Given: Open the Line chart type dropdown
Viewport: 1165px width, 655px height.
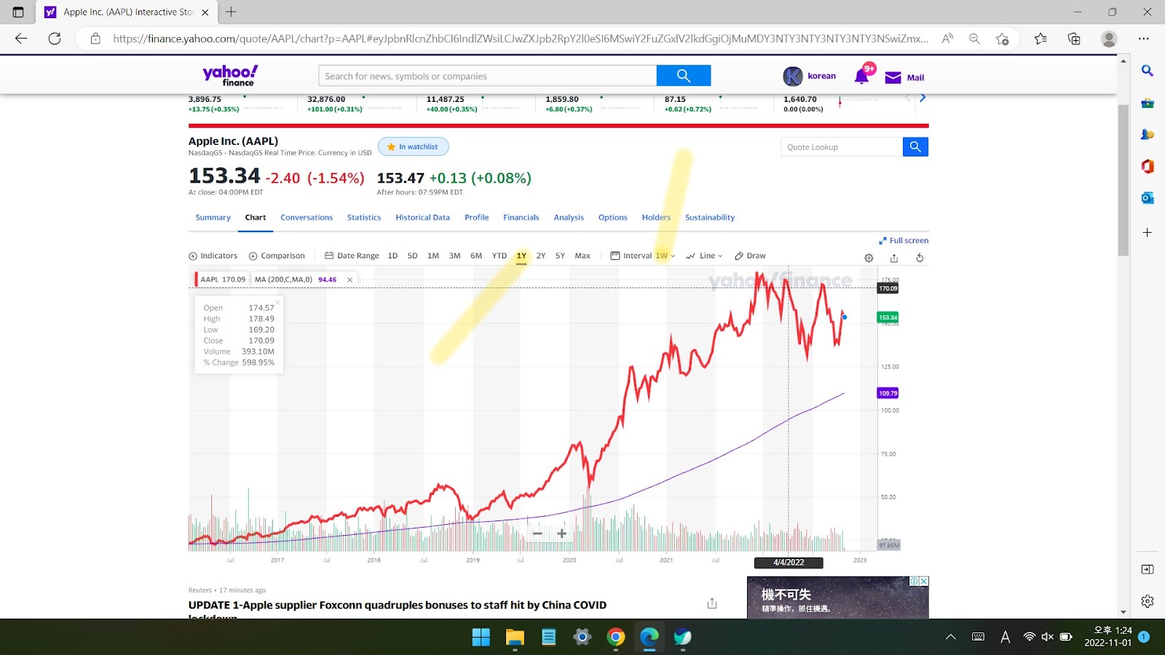Looking at the screenshot, I should pos(704,255).
